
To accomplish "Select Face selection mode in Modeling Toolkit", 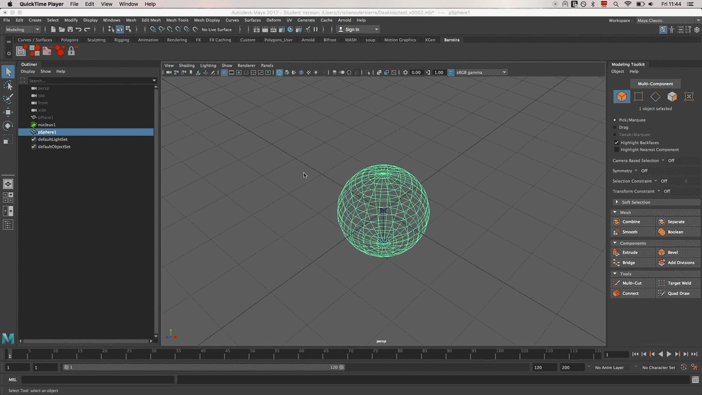I will coord(672,97).
